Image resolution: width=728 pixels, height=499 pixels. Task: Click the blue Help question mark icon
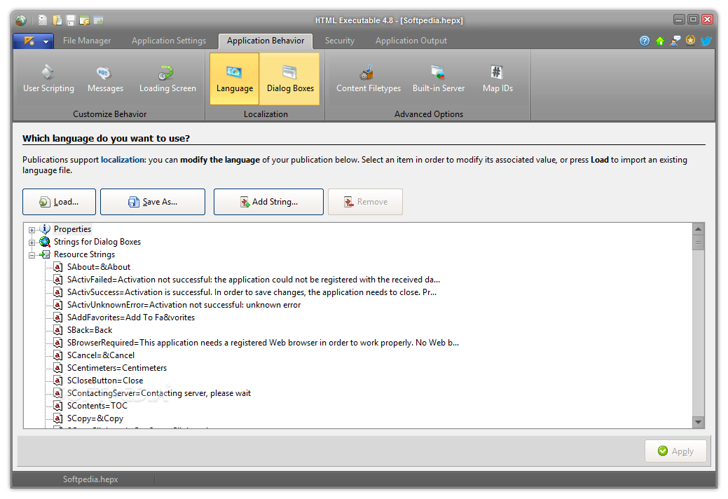[645, 41]
